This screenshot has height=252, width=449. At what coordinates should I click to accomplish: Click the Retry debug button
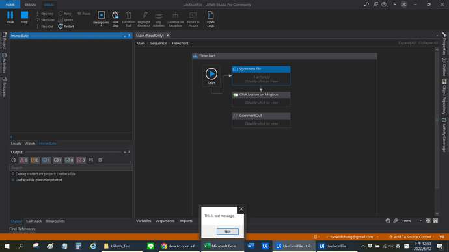point(64,14)
